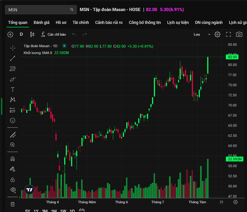Screen dimensions: 247x212
Task: Click the compare or add symbol plus icon
Action: coord(10,35)
